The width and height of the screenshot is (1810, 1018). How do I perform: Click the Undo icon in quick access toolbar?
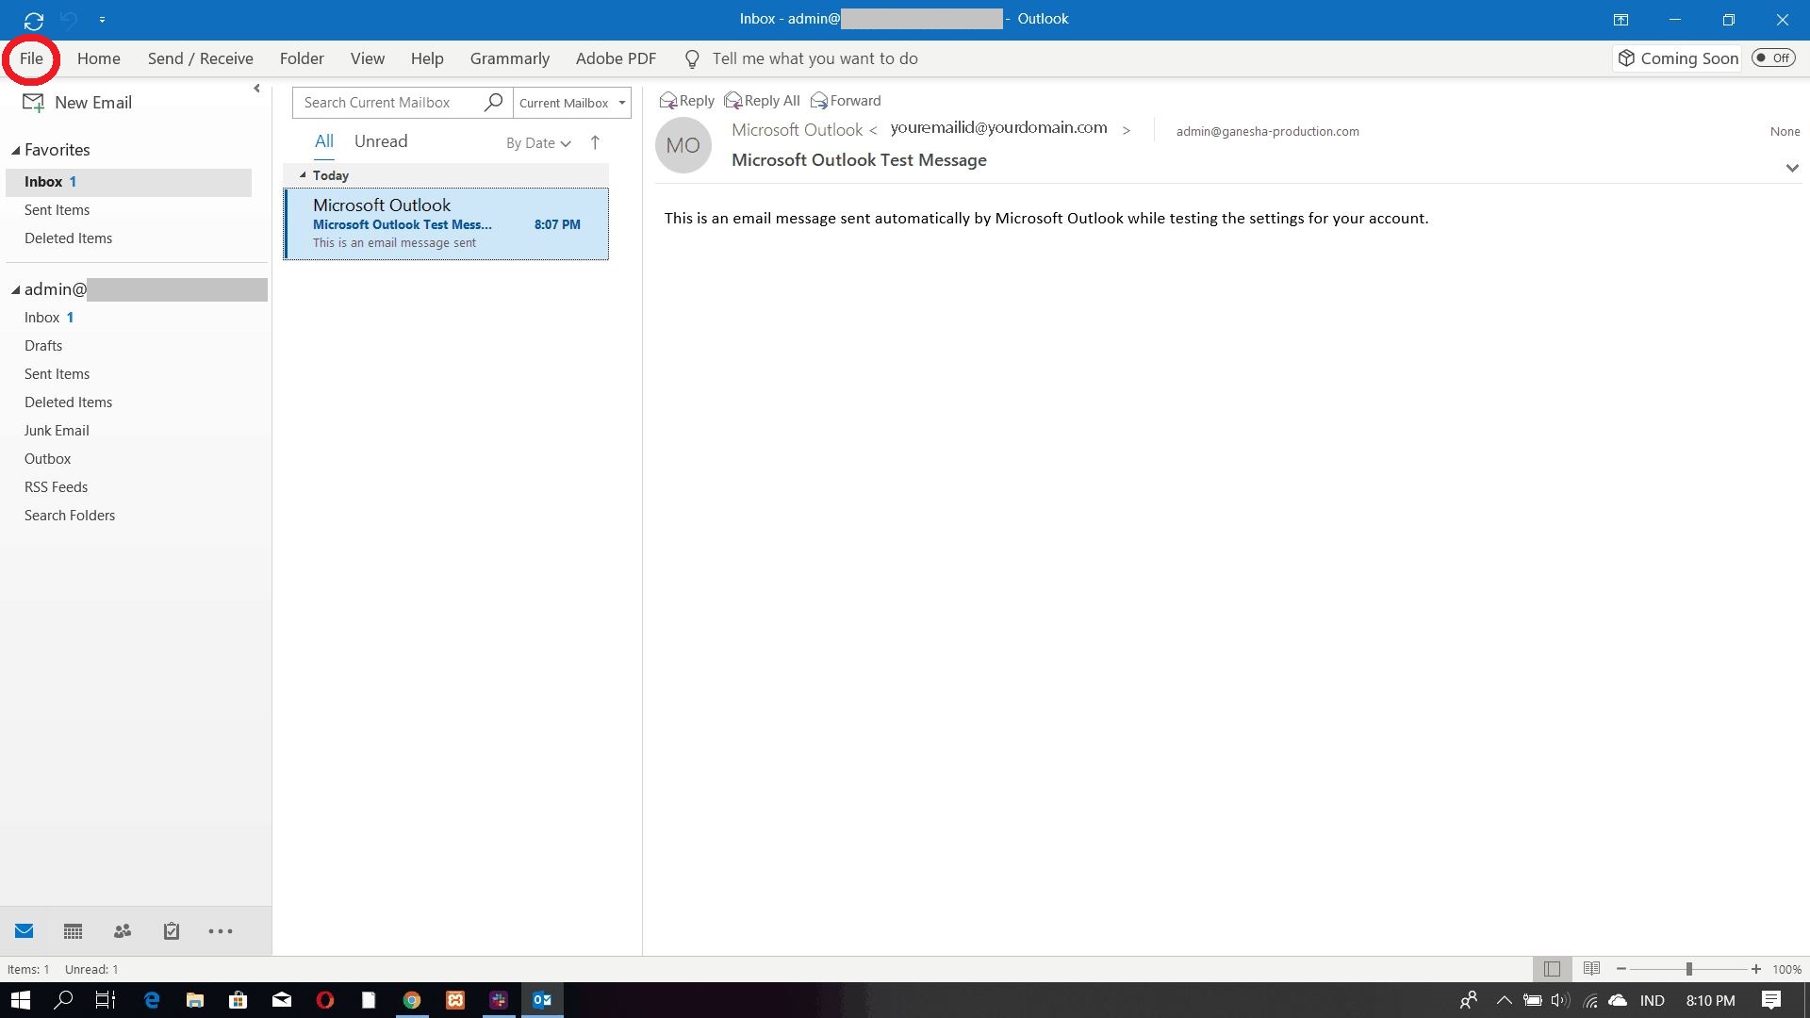(69, 20)
